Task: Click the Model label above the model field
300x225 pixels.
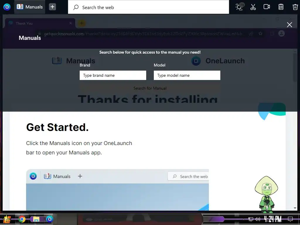Action: (160, 65)
